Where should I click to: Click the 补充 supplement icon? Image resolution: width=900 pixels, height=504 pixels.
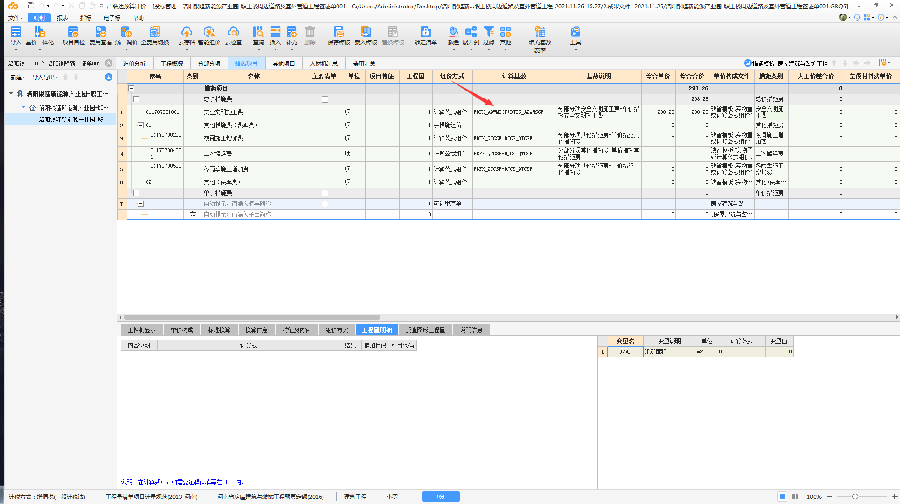pyautogui.click(x=291, y=36)
